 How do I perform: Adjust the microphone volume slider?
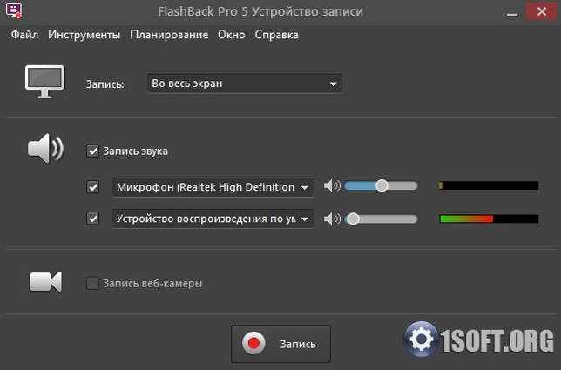(381, 186)
